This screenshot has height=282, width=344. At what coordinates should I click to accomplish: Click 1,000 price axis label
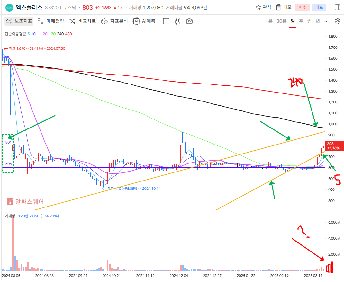point(333,124)
